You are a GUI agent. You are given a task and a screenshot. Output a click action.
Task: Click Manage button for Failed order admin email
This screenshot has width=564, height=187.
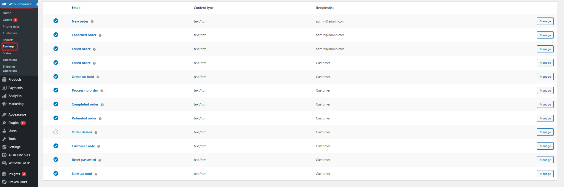coord(545,49)
